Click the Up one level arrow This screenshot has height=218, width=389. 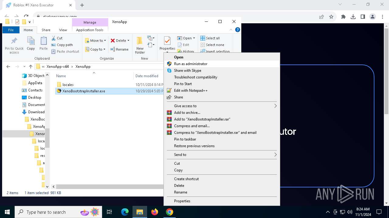pos(31,67)
